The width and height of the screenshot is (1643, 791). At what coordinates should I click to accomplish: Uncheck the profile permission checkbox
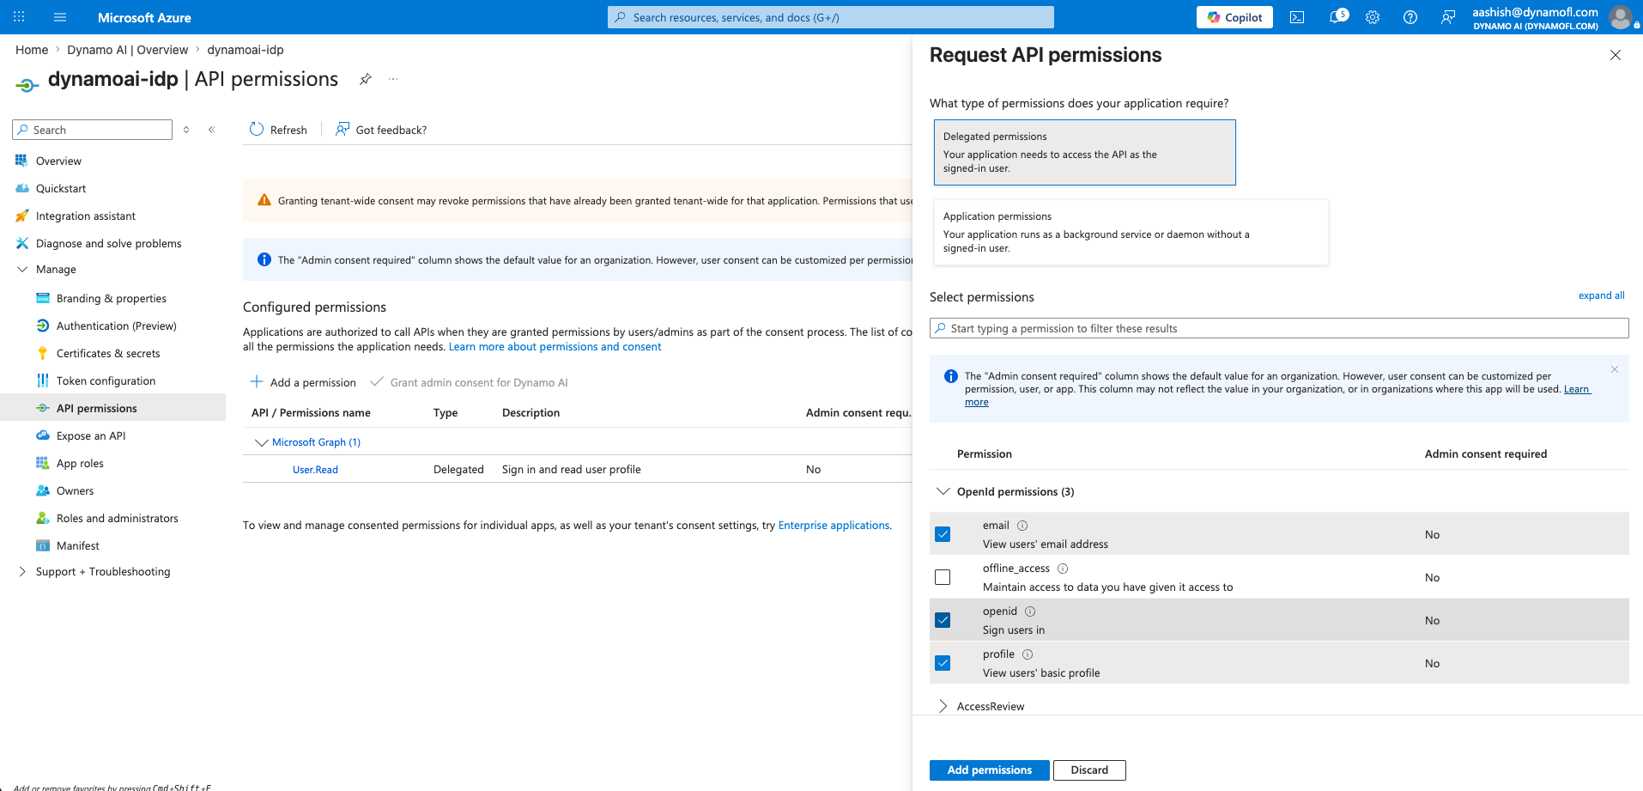pos(943,663)
